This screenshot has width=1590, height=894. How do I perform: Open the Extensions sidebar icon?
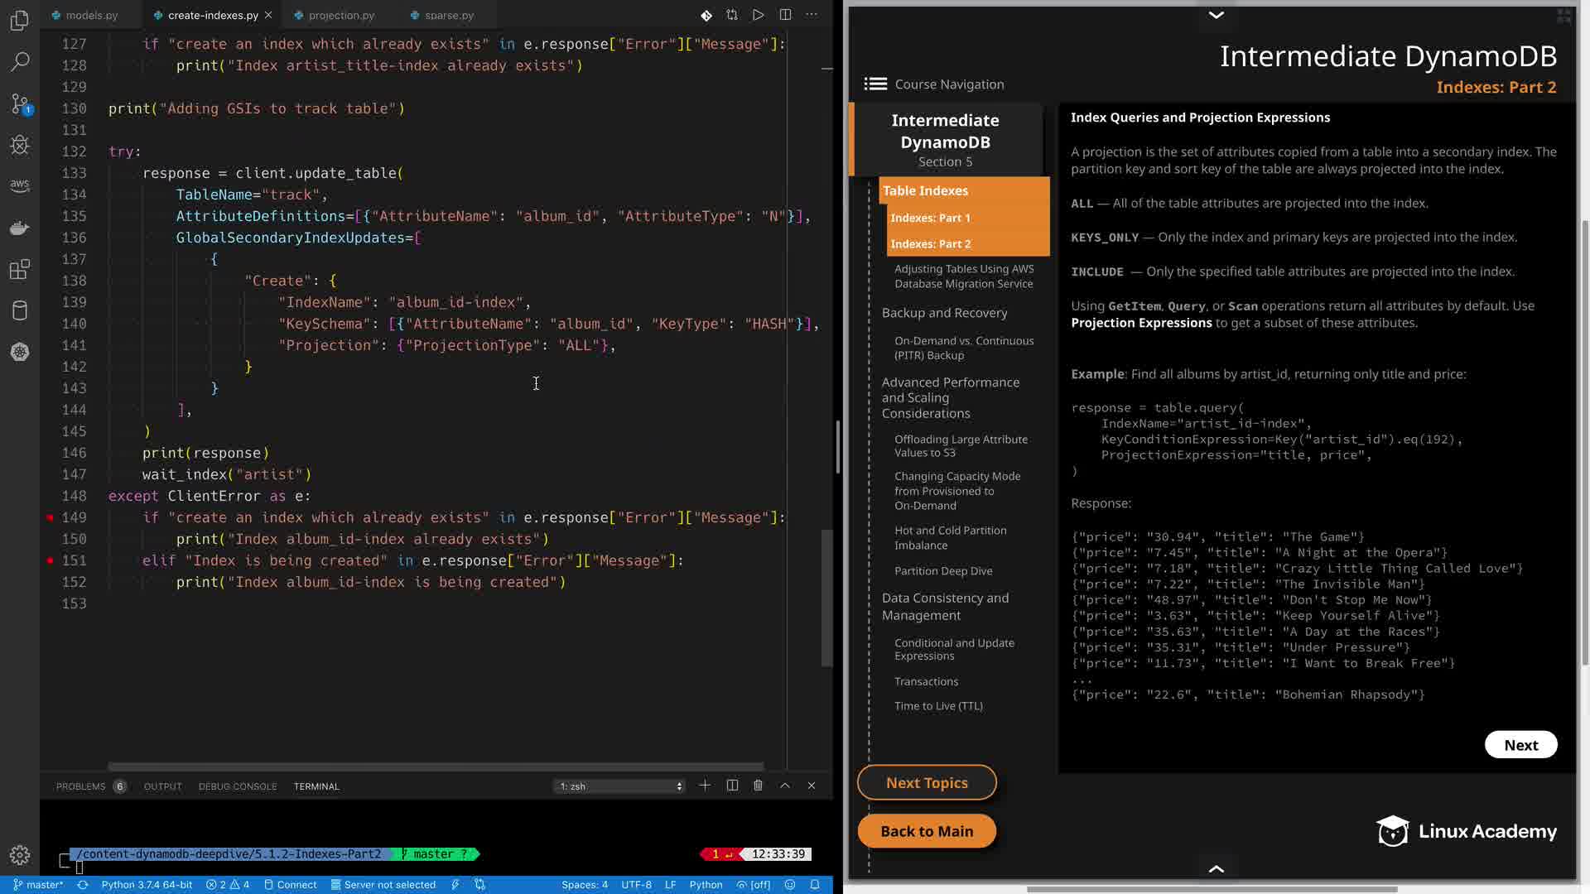20,269
